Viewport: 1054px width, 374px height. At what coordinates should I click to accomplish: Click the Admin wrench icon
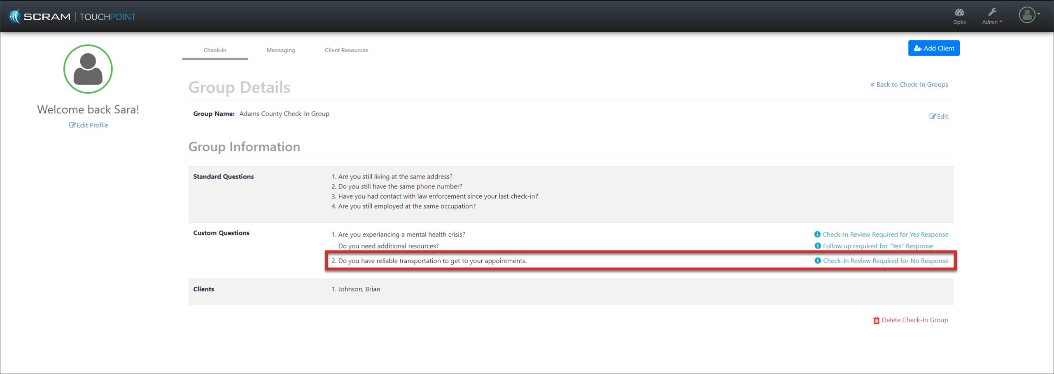992,12
